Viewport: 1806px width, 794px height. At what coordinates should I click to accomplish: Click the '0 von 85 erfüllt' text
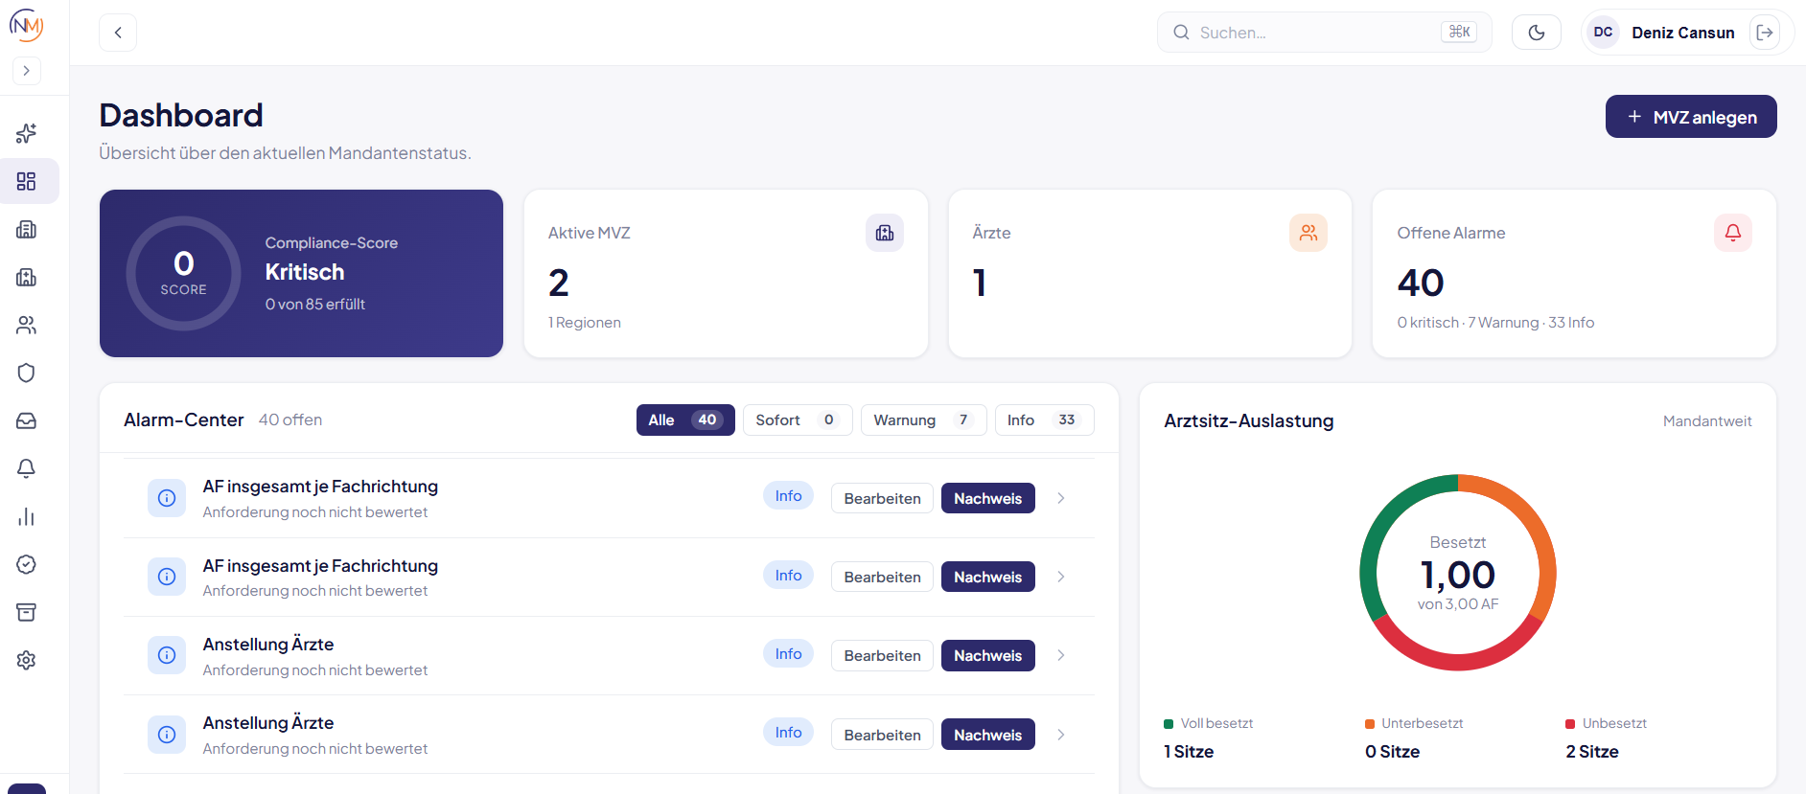click(315, 305)
